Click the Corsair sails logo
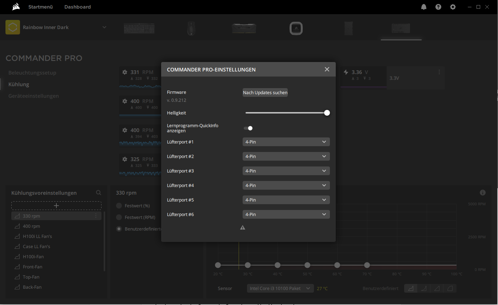This screenshot has width=498, height=305. (16, 7)
